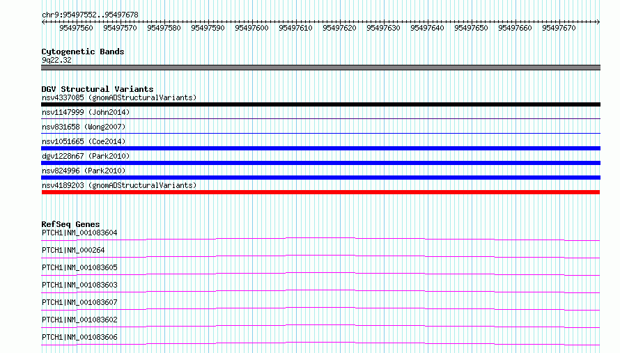
Task: Select transcript PTCH1|NM_001083602
Action: 79,320
